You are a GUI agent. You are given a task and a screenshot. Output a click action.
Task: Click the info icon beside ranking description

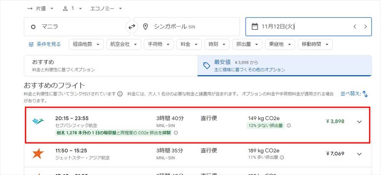(x=120, y=94)
